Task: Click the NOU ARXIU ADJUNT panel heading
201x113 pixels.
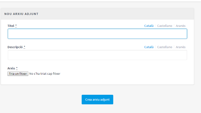Action: click(x=21, y=14)
